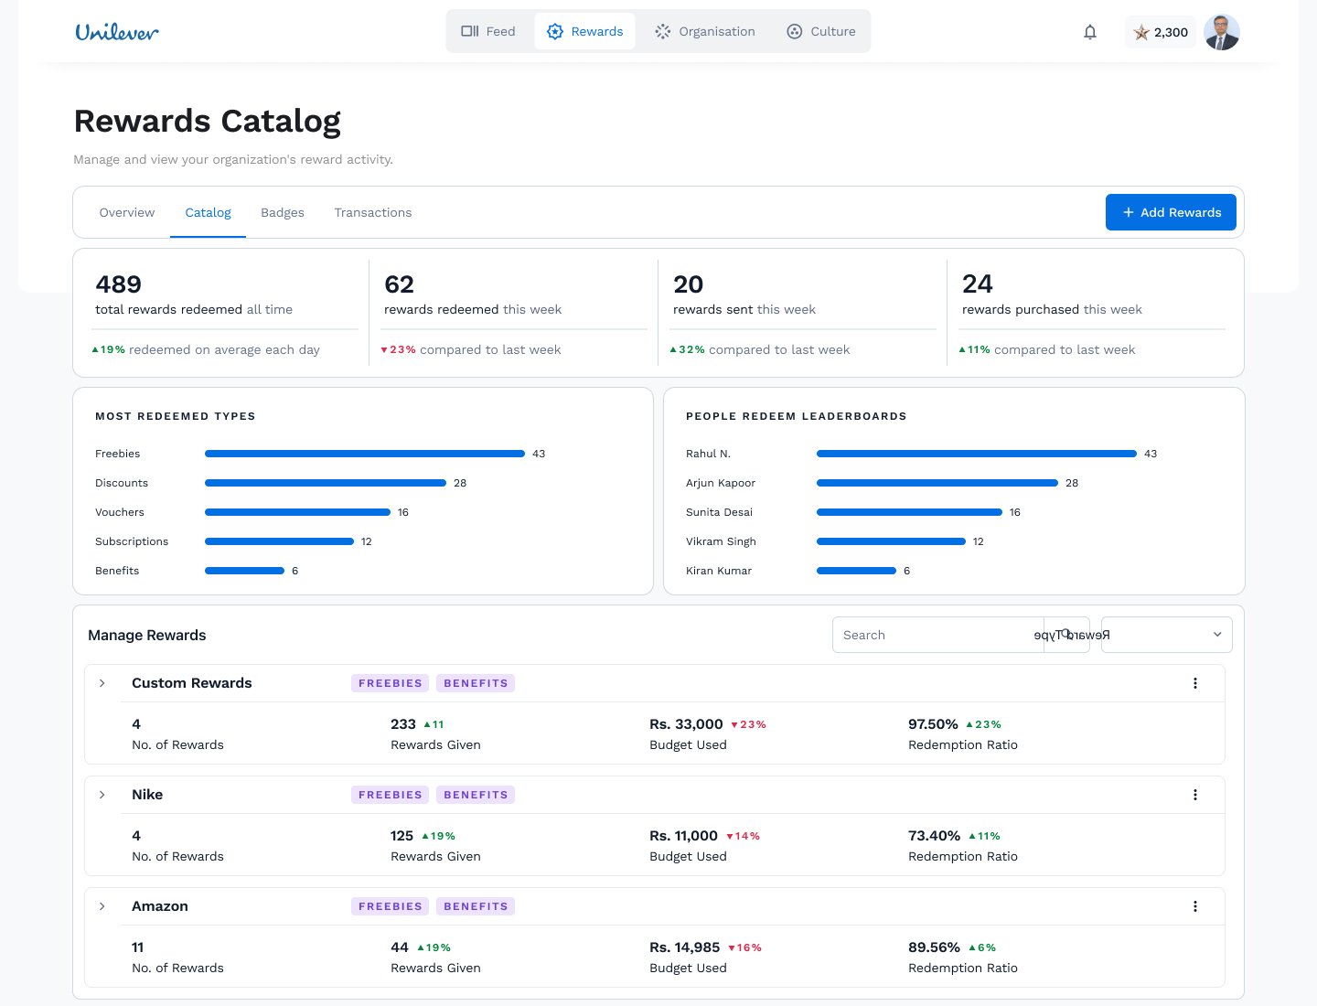
Task: Select the Catalog tab
Action: [209, 212]
